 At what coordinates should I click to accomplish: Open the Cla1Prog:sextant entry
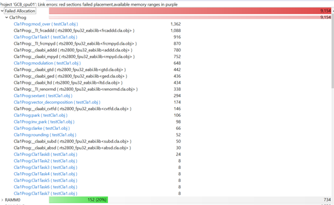43,95
